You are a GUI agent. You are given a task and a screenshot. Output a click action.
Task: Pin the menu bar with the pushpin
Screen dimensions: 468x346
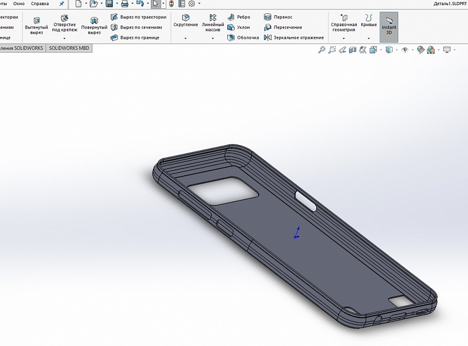62,4
